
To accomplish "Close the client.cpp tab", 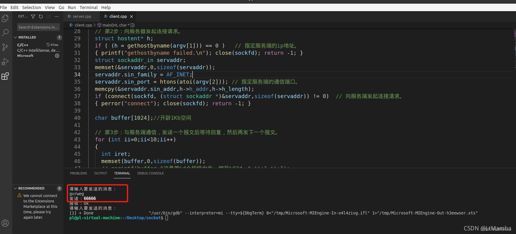I will [131, 17].
